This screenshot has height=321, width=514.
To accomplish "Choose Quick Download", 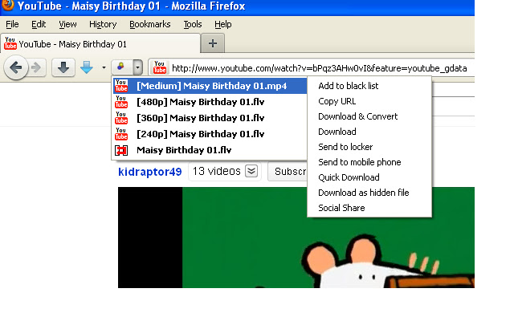I will tap(369, 177).
